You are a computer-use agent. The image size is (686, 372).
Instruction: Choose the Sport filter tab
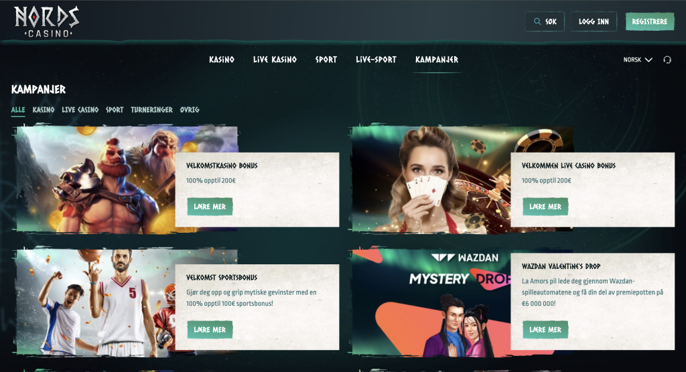tap(115, 110)
